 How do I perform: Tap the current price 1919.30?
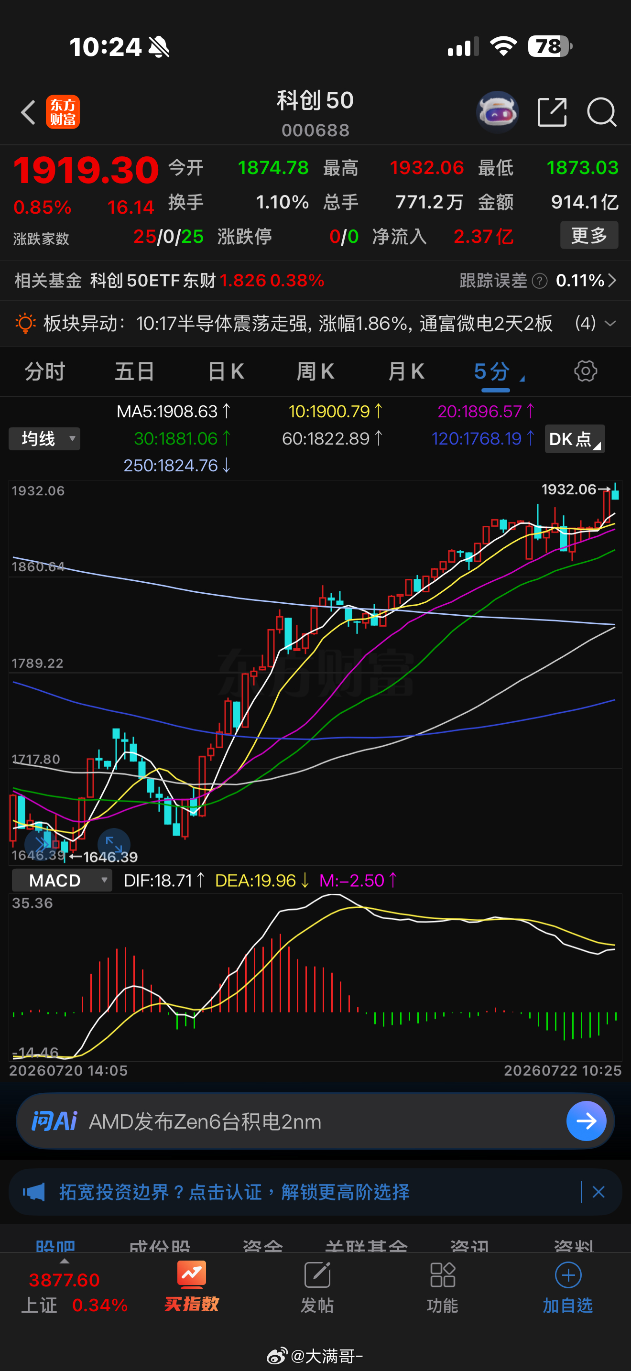pos(86,170)
